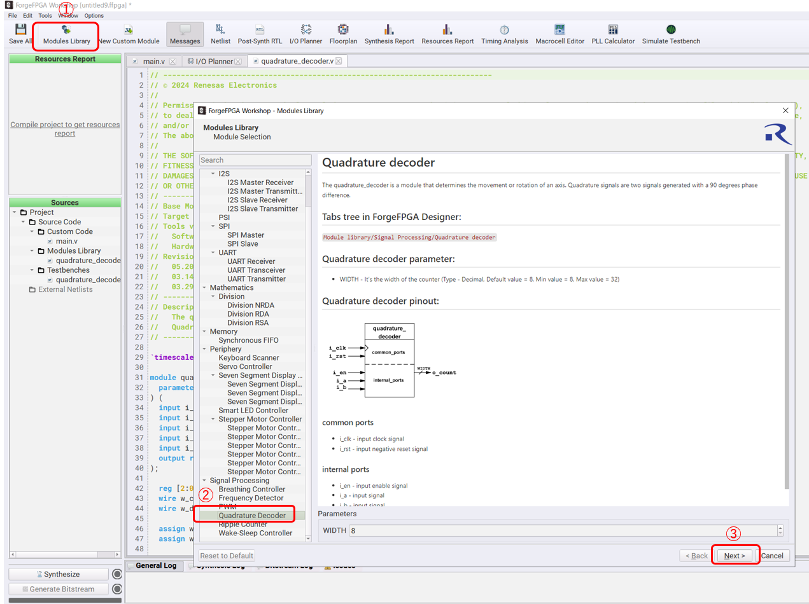
Task: Cancel the Modules Library dialog
Action: point(772,556)
